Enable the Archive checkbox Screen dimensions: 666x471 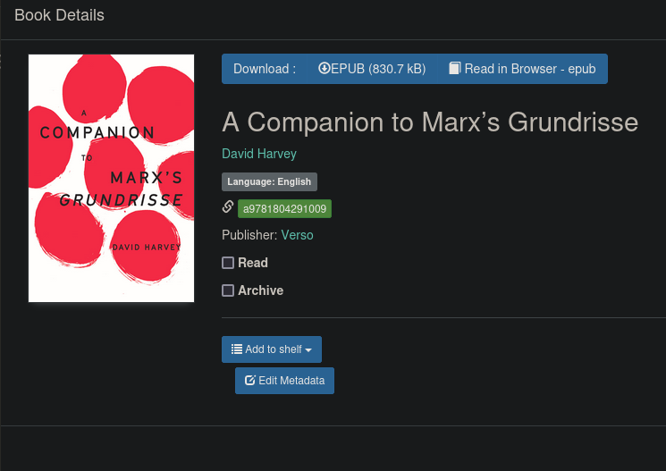coord(228,290)
